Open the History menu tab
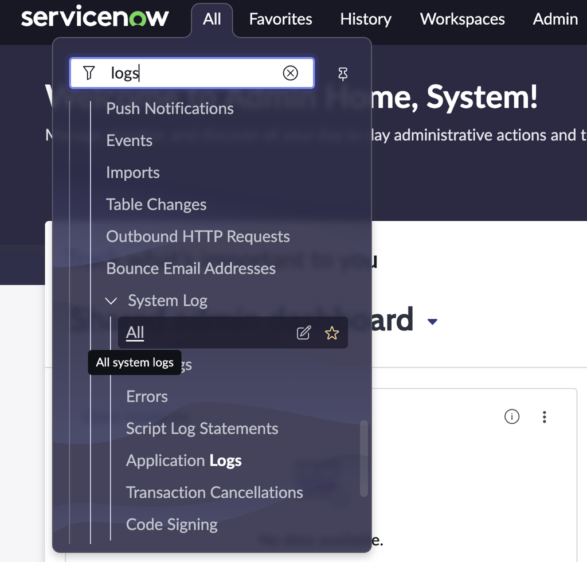The height and width of the screenshot is (562, 587). [x=366, y=19]
